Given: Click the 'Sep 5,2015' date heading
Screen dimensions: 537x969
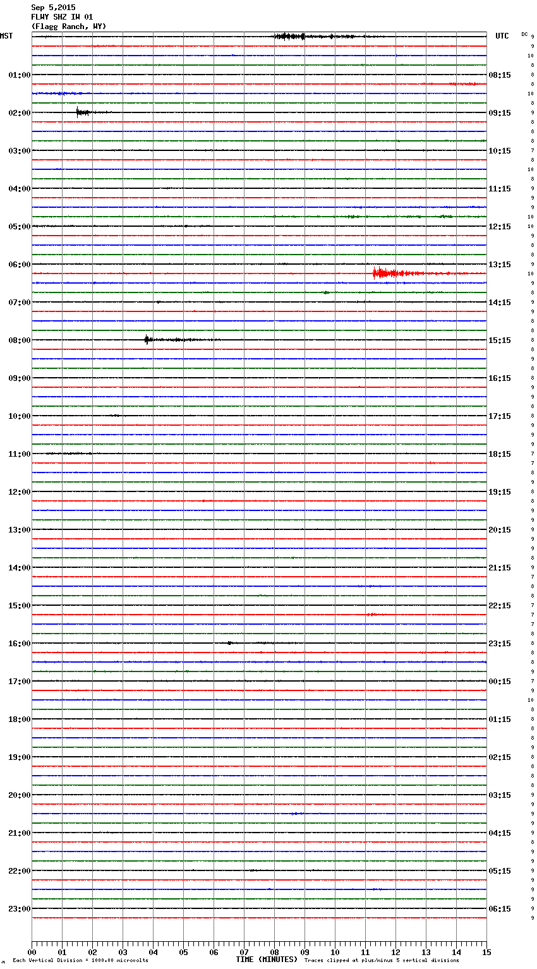Looking at the screenshot, I should click(53, 8).
